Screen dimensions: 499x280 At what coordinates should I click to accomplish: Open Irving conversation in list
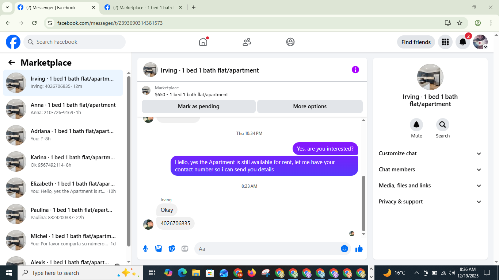63,83
